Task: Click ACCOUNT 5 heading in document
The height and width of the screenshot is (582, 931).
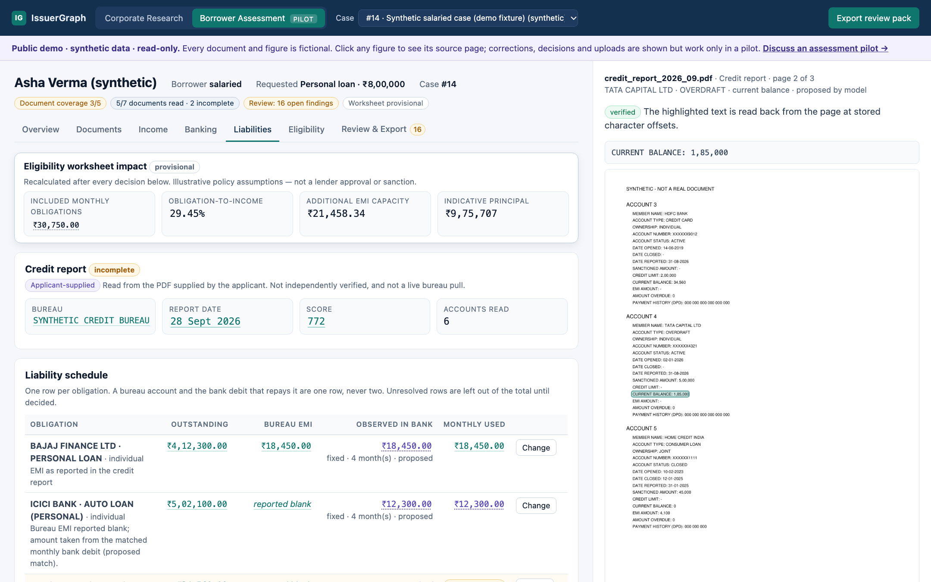Action: point(641,429)
